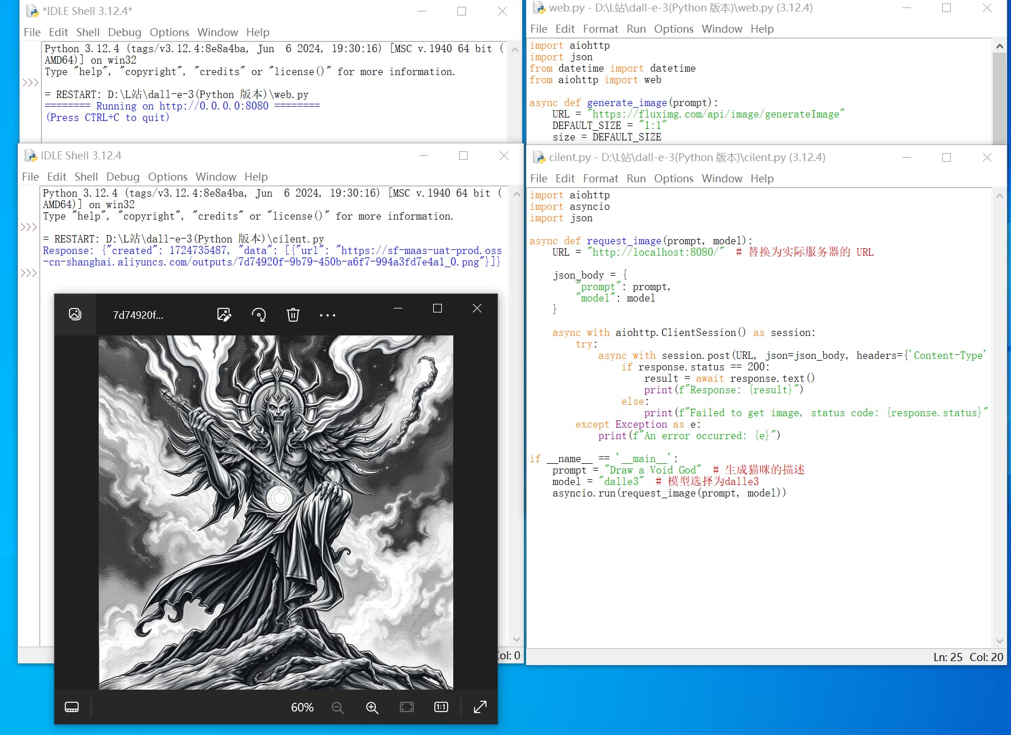Delete the photo using trash icon
Screen dimensions: 1011x735
pyautogui.click(x=293, y=315)
